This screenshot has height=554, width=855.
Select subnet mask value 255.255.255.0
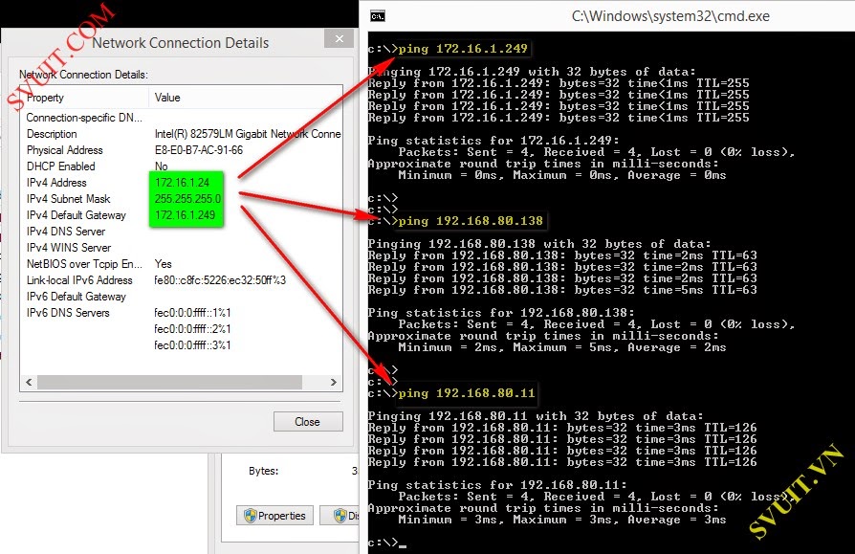click(x=187, y=198)
